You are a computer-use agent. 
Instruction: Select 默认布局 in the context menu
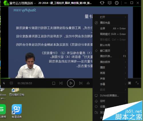110,45
